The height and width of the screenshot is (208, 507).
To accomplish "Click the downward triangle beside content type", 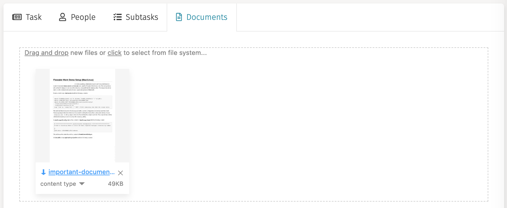I will coord(82,184).
